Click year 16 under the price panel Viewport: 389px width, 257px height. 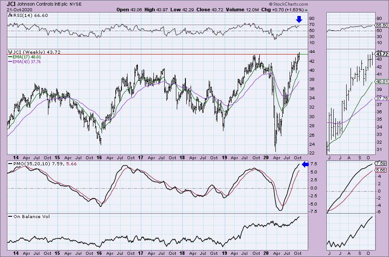coord(99,157)
